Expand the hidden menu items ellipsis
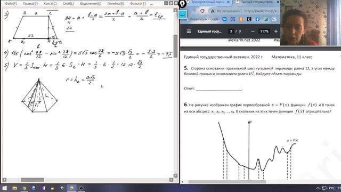The image size is (341, 192). [151, 4]
